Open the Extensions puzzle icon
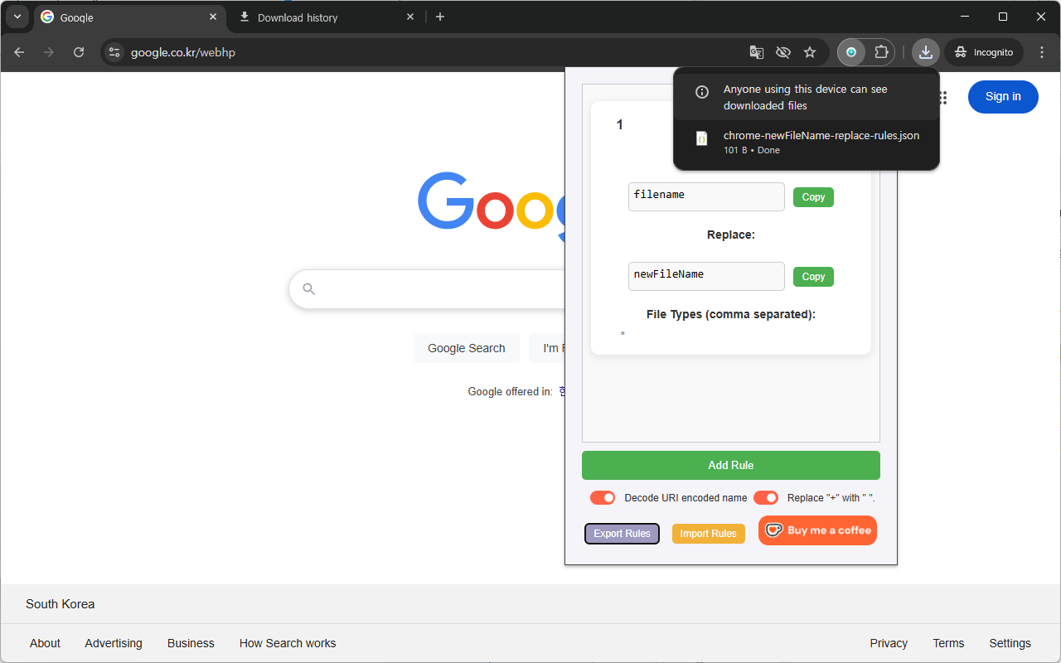This screenshot has width=1061, height=663. point(881,52)
